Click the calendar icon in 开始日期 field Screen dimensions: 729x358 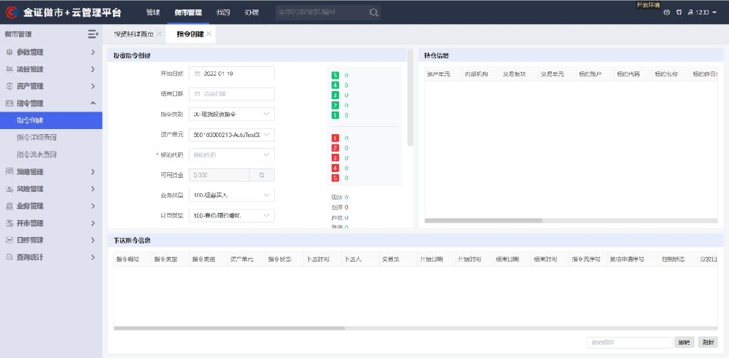pyautogui.click(x=197, y=74)
